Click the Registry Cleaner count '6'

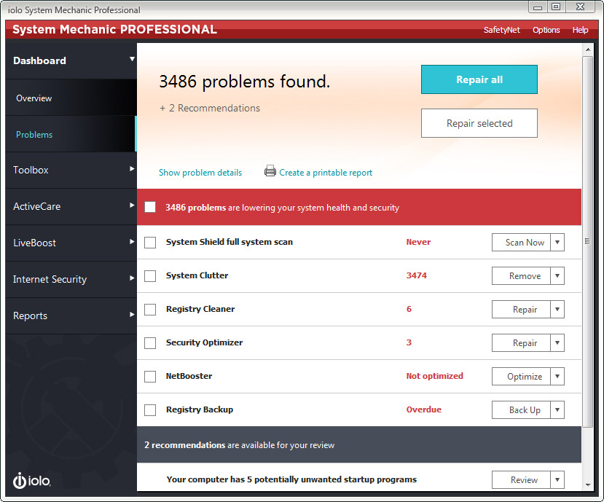(409, 309)
